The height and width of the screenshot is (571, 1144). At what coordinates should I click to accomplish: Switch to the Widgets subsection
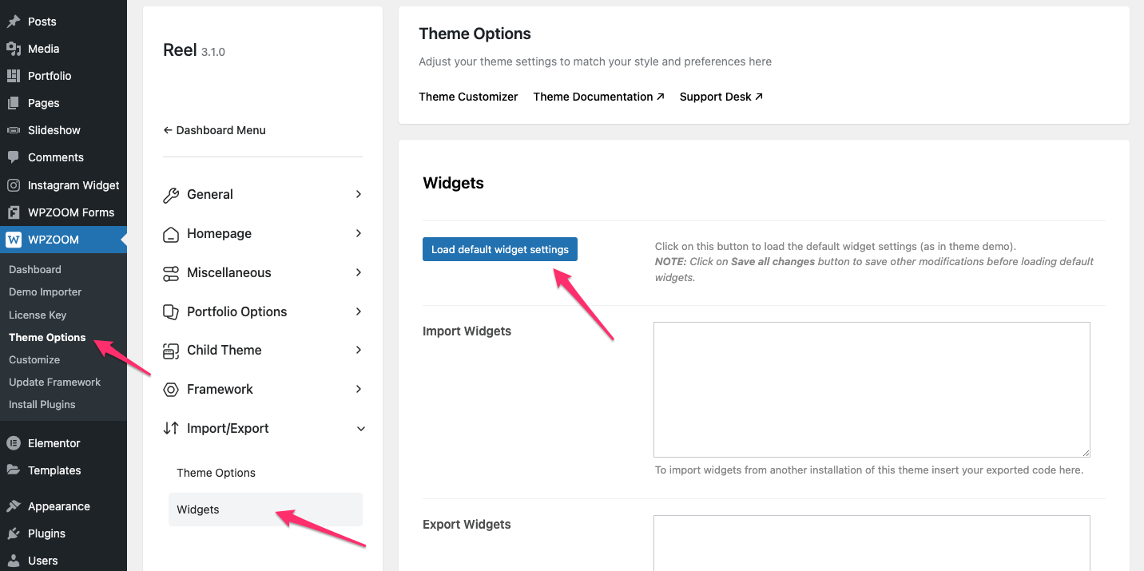(198, 509)
